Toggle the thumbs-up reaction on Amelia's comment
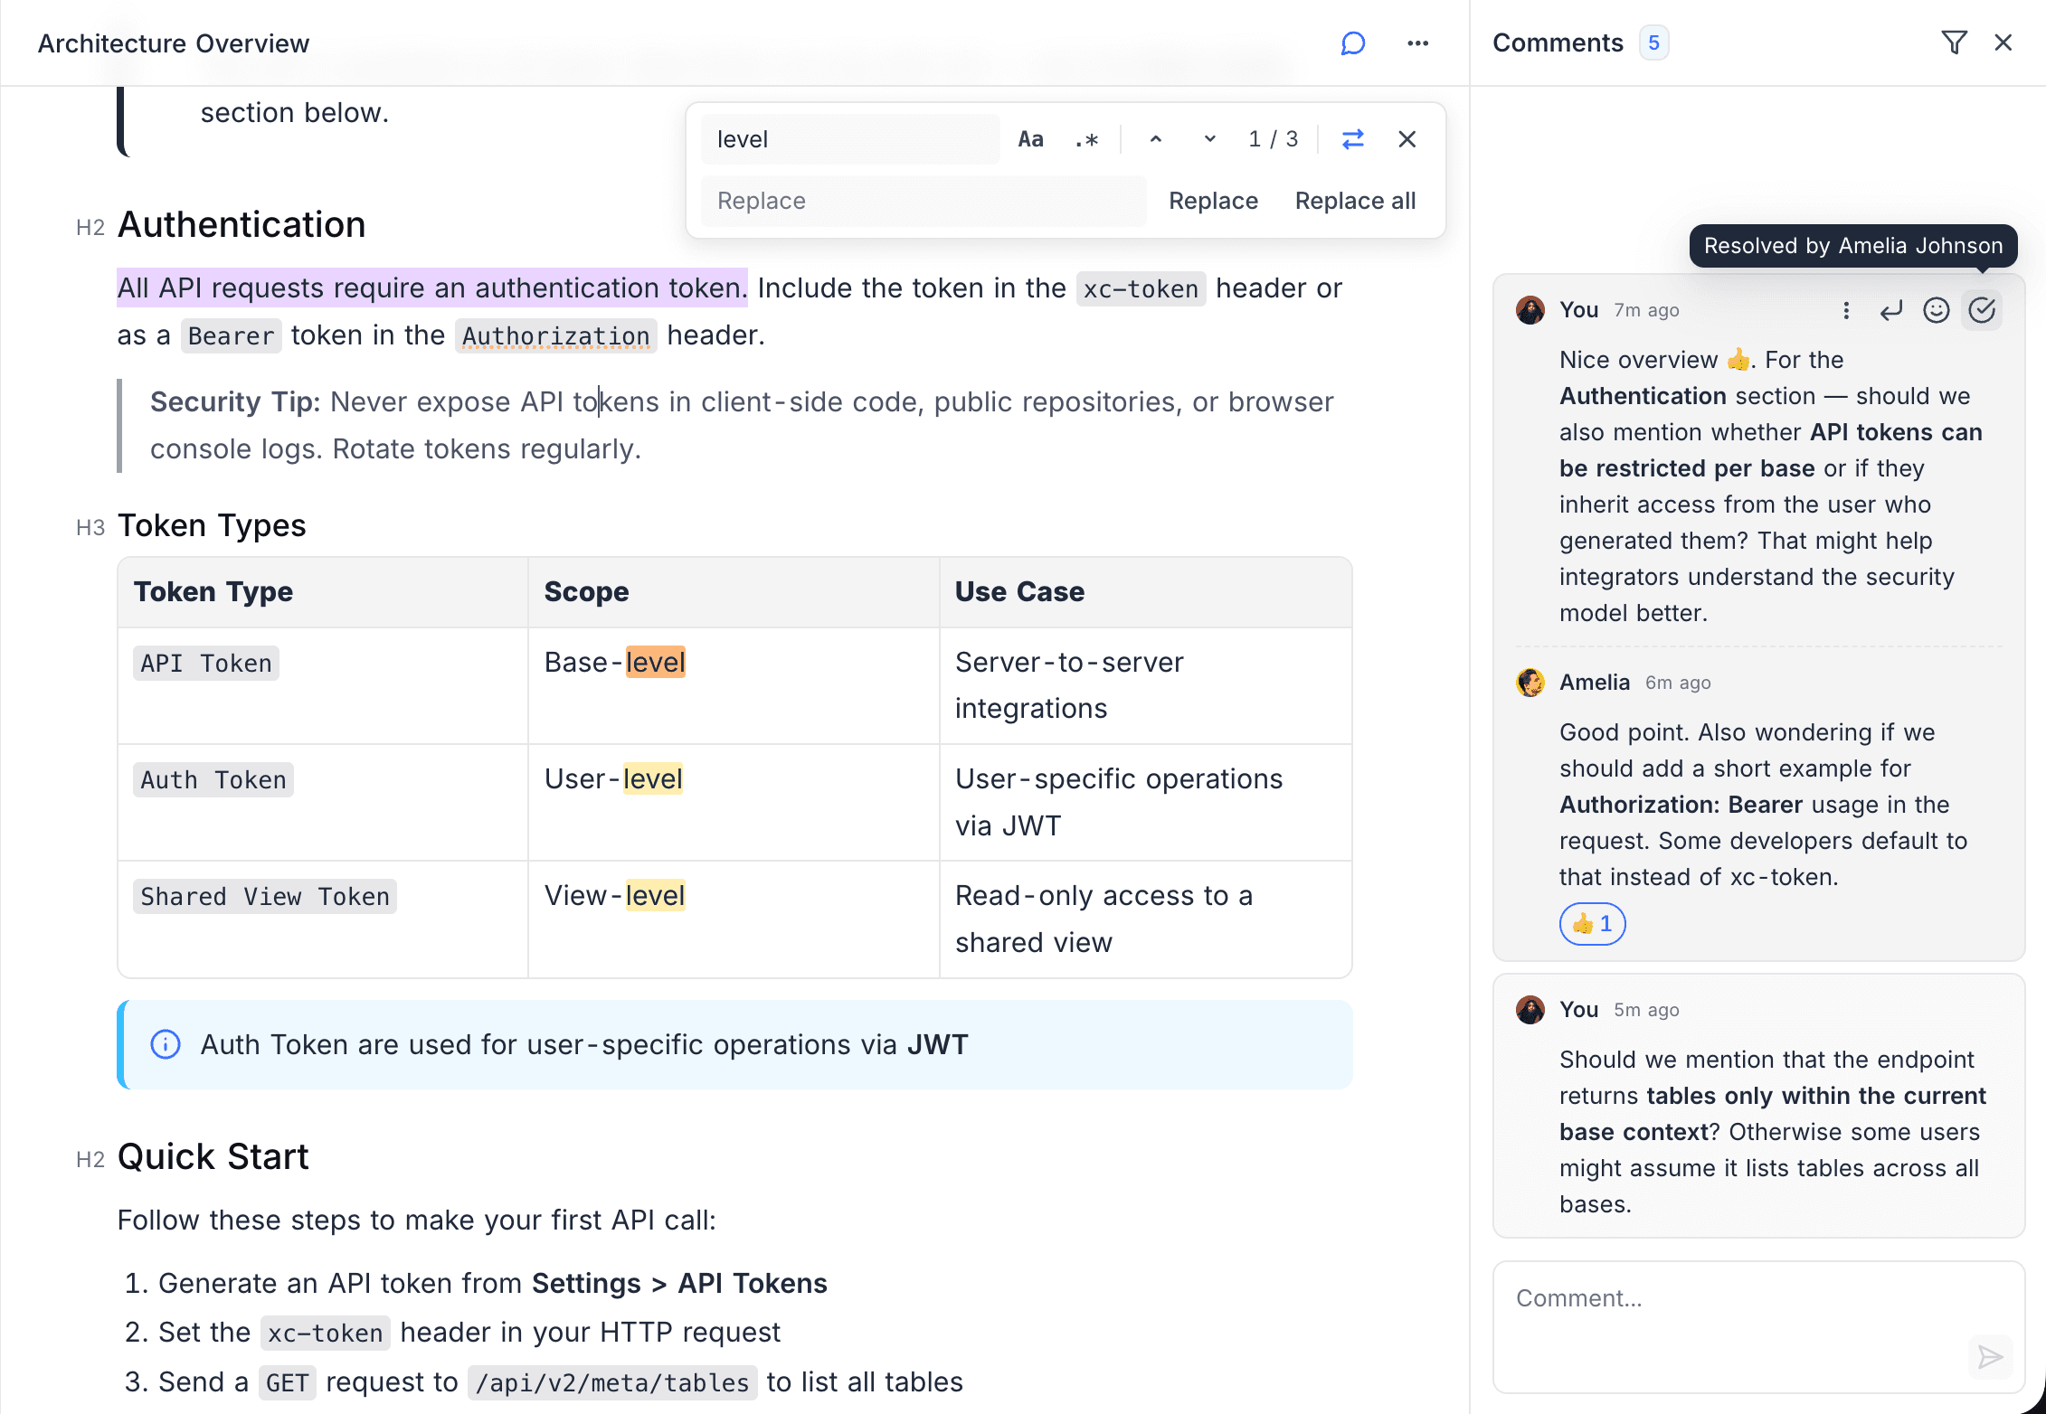Screen dimensions: 2046x1414 [x=1592, y=924]
